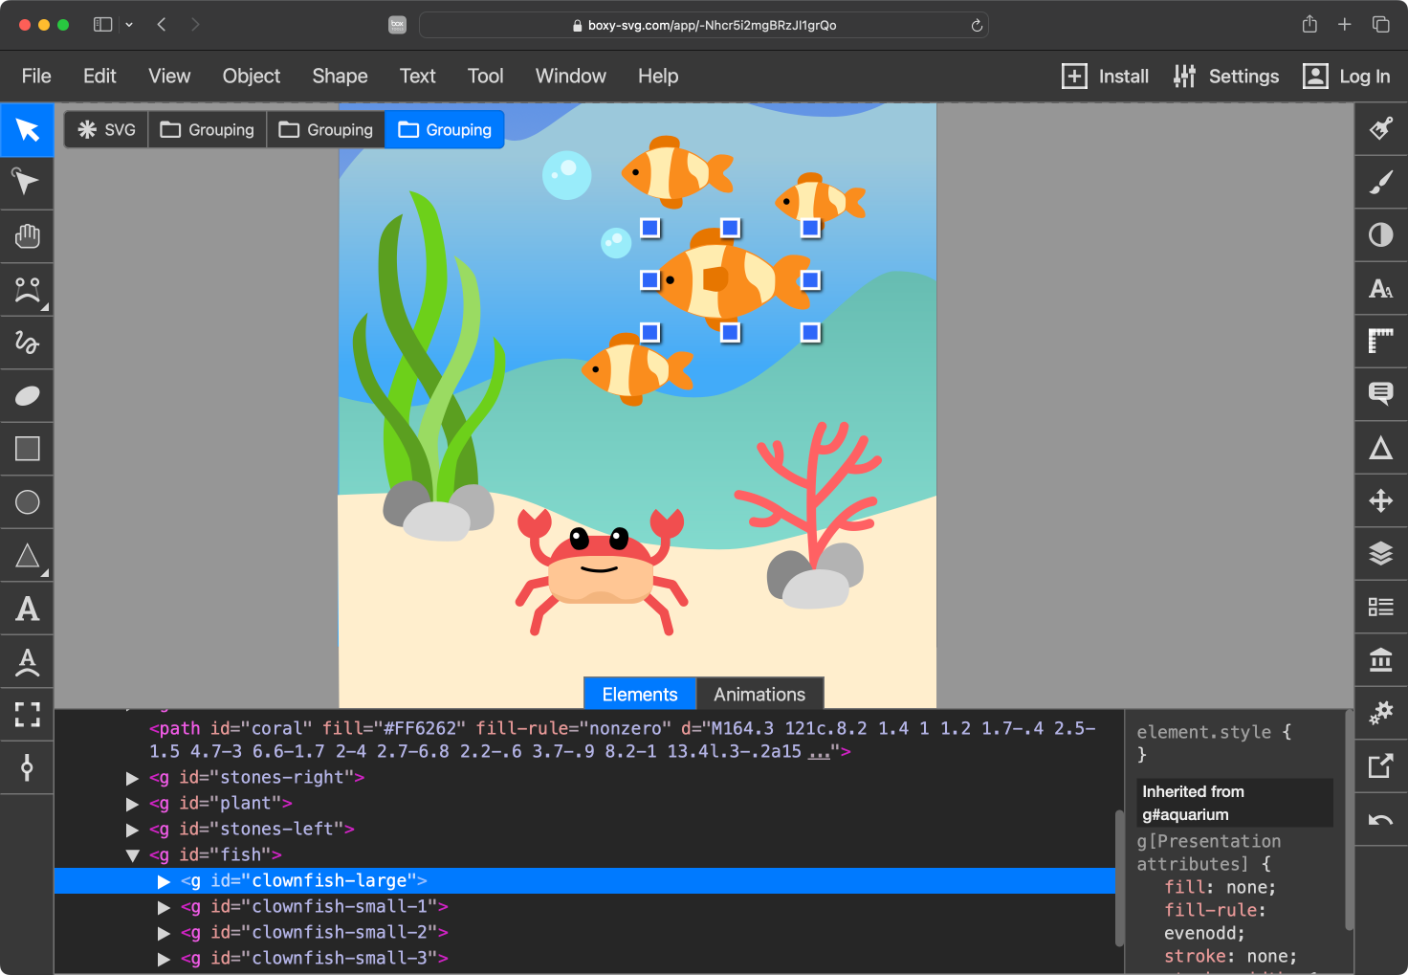Expand the clownfish-small-3 node
This screenshot has width=1408, height=975.
[x=164, y=959]
